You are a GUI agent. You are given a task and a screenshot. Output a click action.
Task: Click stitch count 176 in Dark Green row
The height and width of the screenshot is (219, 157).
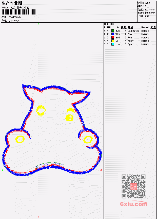point(118,31)
